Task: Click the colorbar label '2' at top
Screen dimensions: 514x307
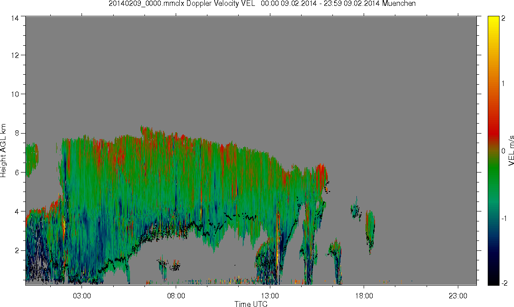Action: click(x=503, y=19)
